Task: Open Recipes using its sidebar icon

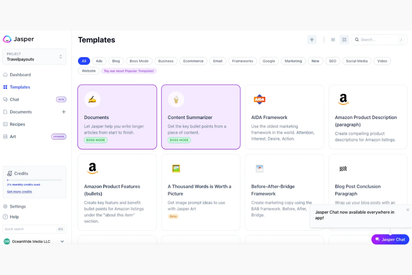Action: (5, 124)
